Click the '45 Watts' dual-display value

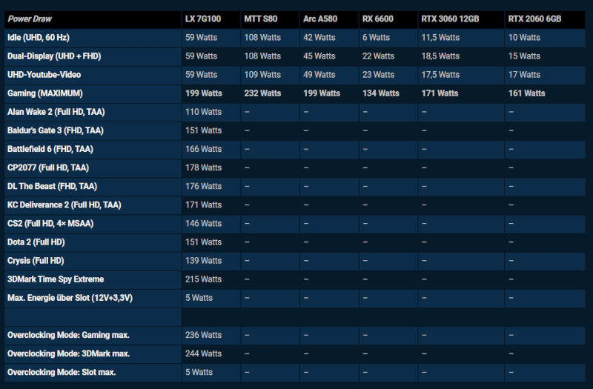click(319, 56)
